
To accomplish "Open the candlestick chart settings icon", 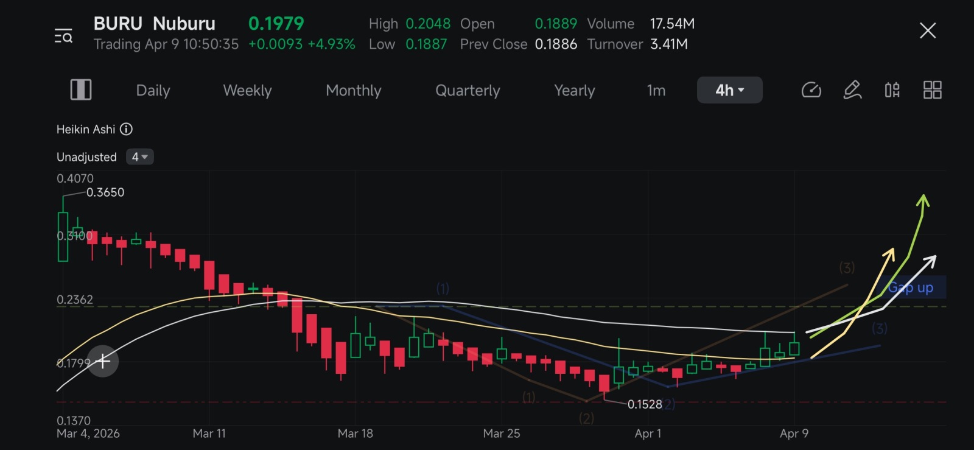I will 892,90.
